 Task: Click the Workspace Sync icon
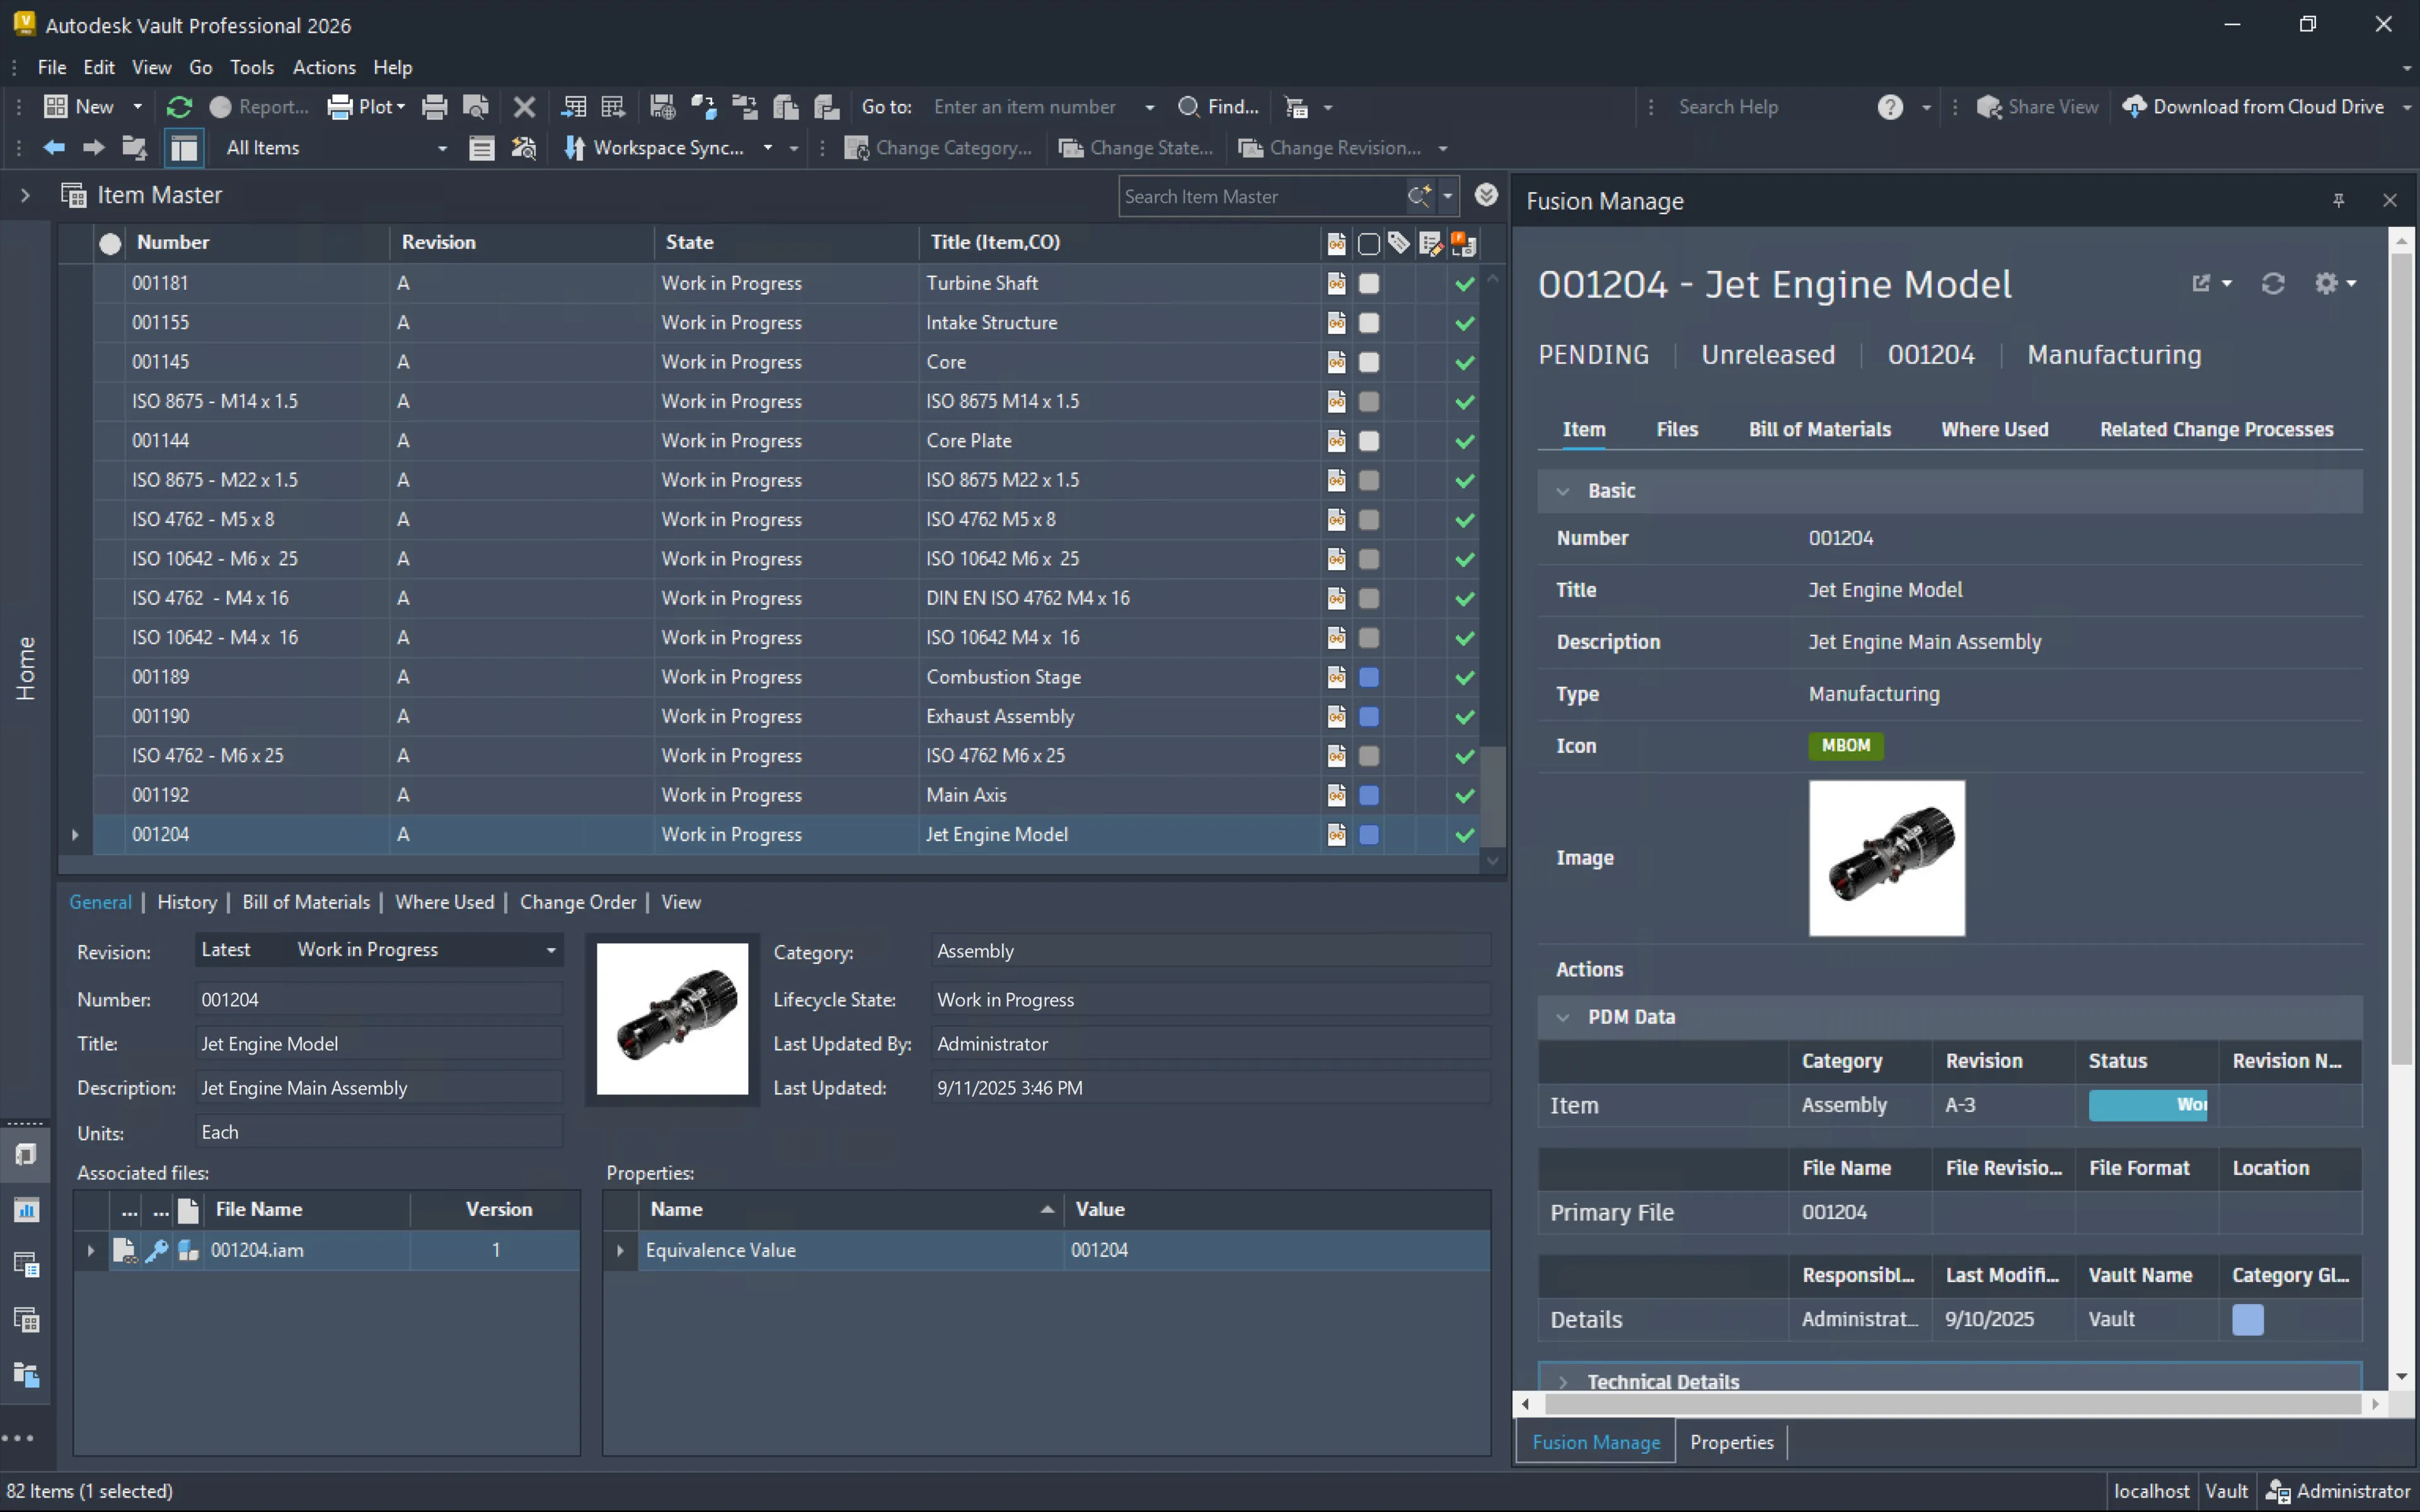(x=575, y=148)
